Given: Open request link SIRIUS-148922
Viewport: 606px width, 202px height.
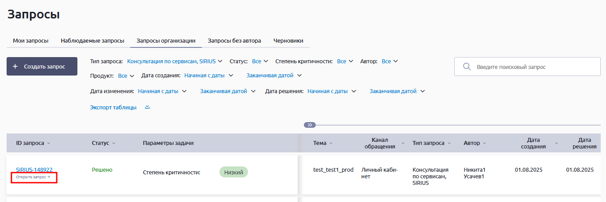Looking at the screenshot, I should pyautogui.click(x=34, y=170).
